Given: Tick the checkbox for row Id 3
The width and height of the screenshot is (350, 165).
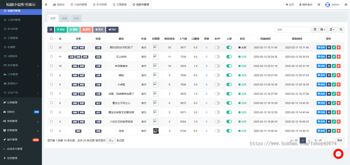Looking at the screenshot, I should tap(52, 131).
